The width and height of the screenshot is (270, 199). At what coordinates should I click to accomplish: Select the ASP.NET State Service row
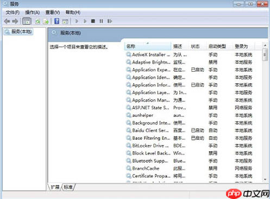click(189, 108)
